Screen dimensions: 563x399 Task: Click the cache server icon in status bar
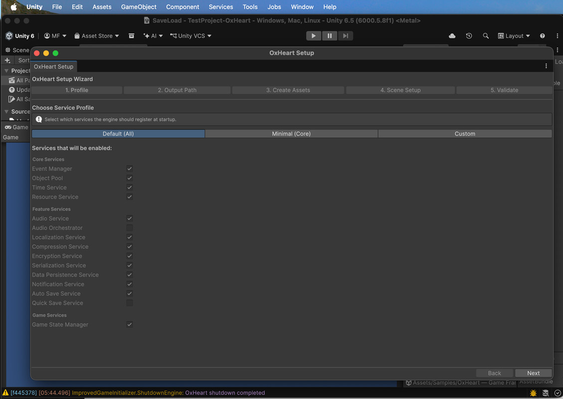point(546,393)
